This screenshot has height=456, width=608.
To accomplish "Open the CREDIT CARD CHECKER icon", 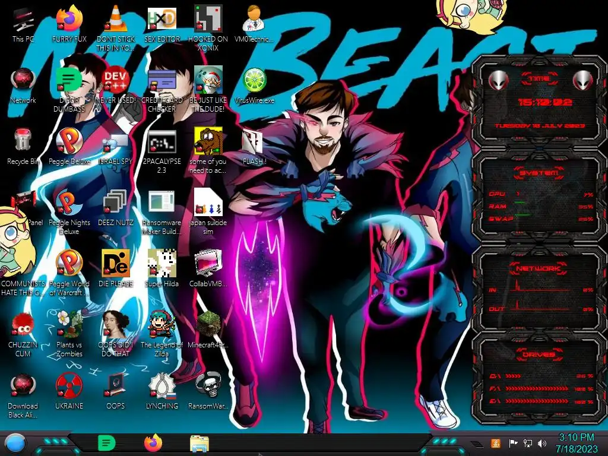I will [x=162, y=89].
